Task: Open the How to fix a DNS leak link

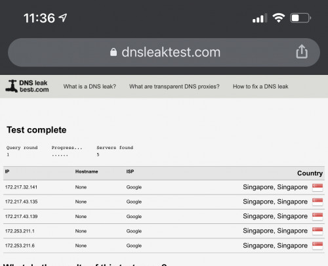Action: pos(260,87)
